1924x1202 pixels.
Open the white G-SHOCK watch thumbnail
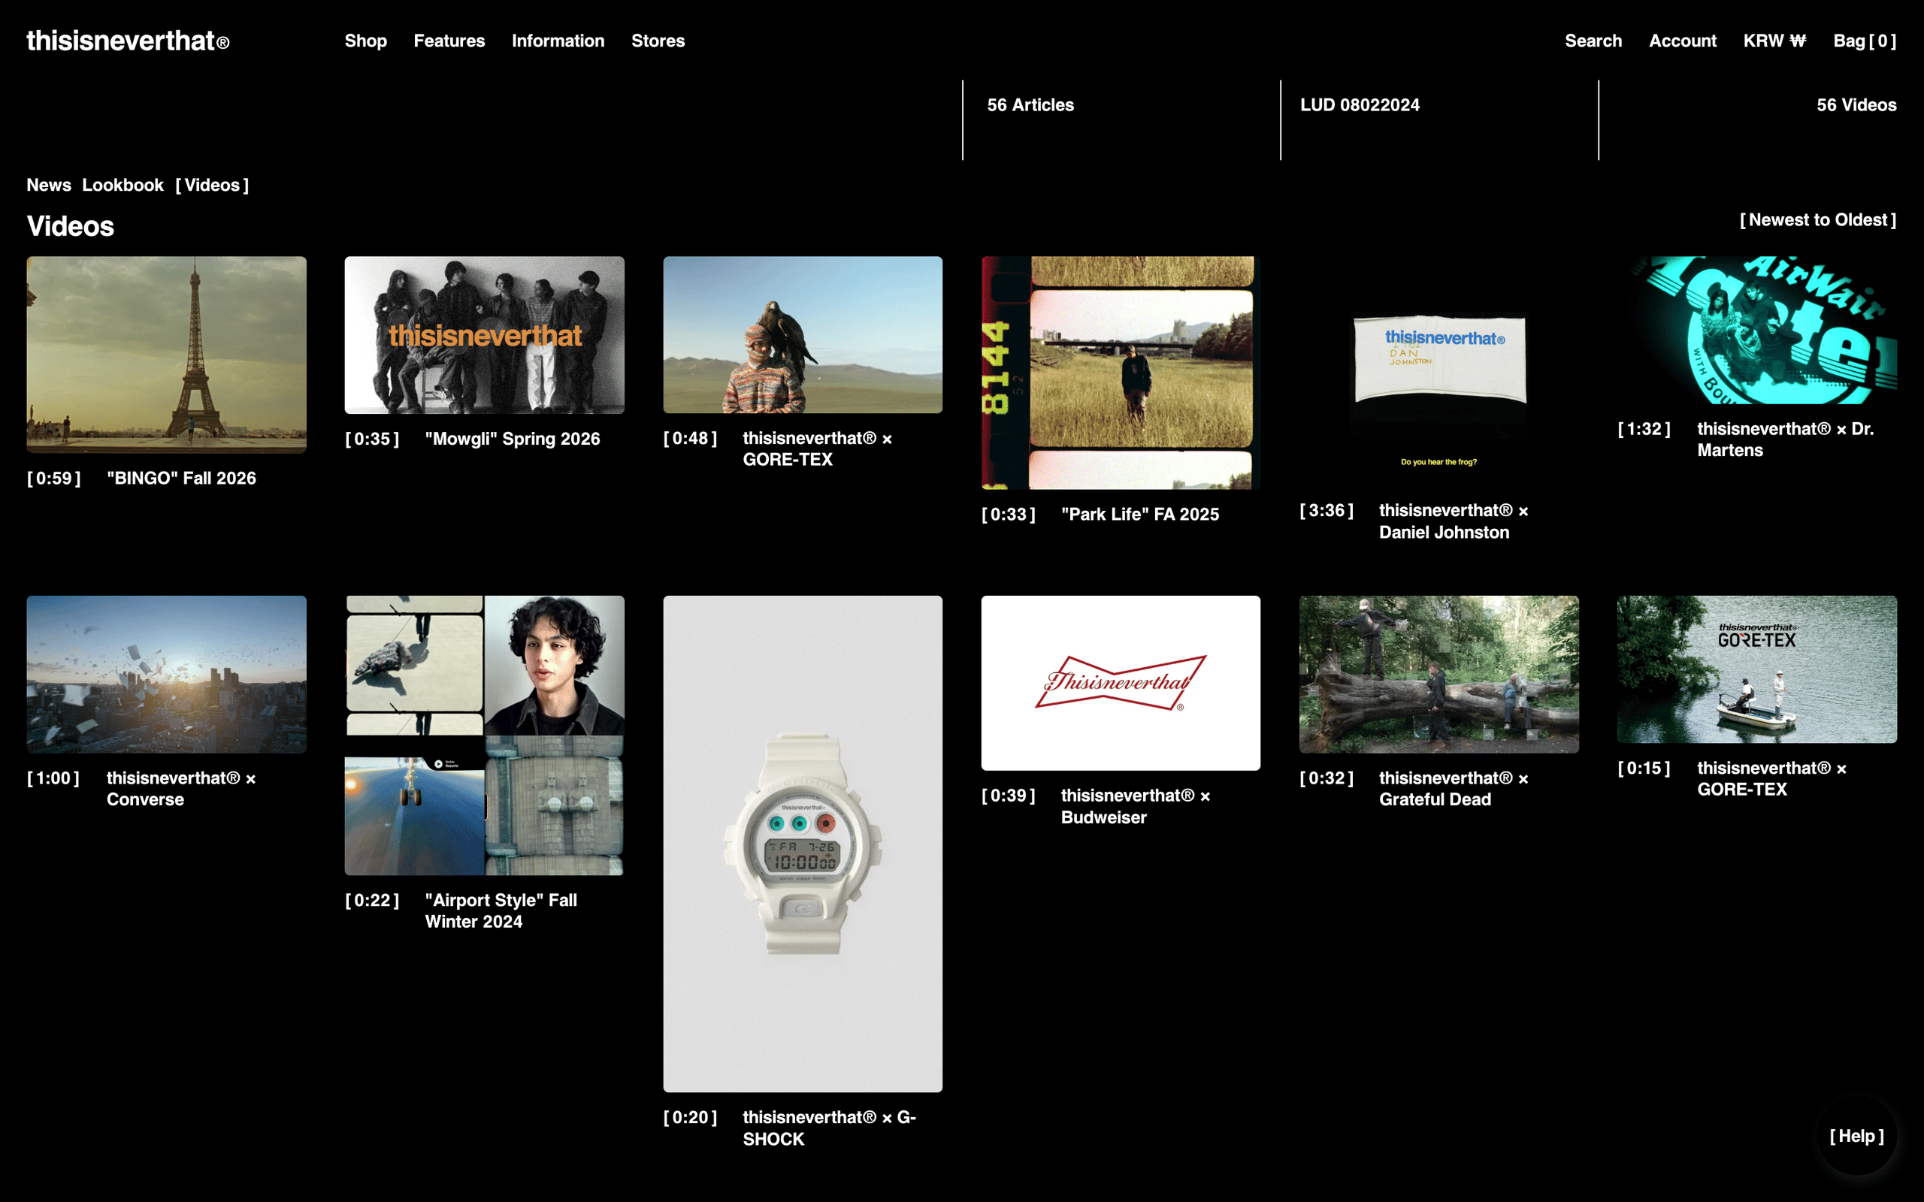point(802,844)
